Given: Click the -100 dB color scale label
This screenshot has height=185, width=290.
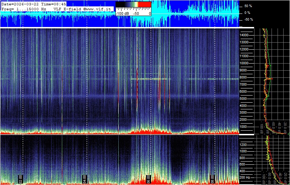Looking at the screenshot, I should [122, 14].
